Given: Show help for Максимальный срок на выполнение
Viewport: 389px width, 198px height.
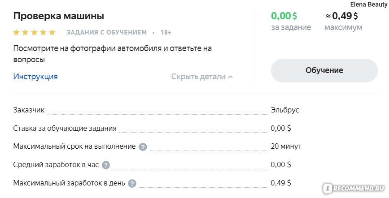Looking at the screenshot, I should 143,147.
